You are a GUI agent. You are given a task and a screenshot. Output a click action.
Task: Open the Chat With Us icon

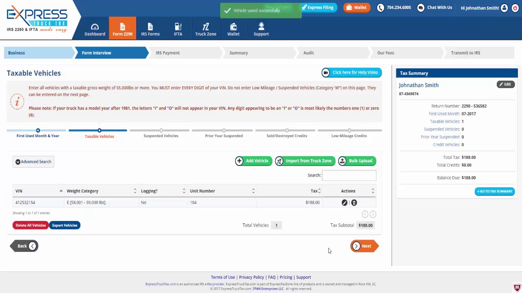coord(420,8)
